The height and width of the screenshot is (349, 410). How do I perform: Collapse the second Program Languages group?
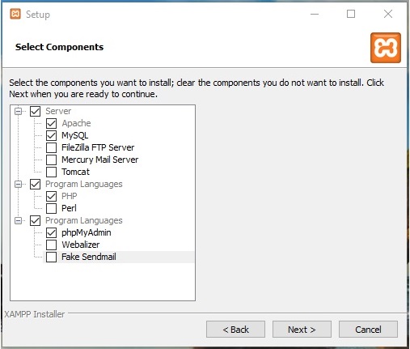click(x=18, y=220)
